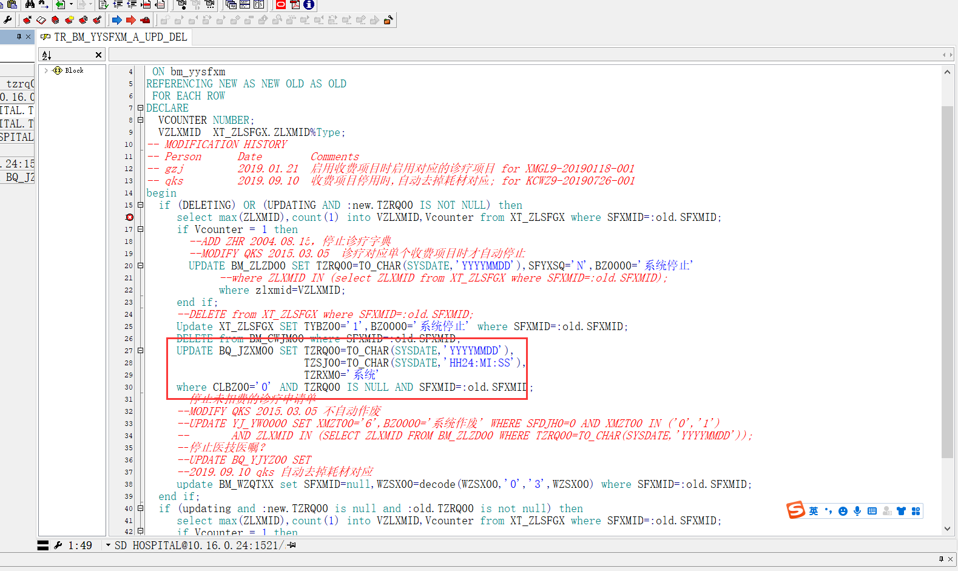The image size is (958, 571).
Task: Click the binoculars Find icon
Action: 29,4
